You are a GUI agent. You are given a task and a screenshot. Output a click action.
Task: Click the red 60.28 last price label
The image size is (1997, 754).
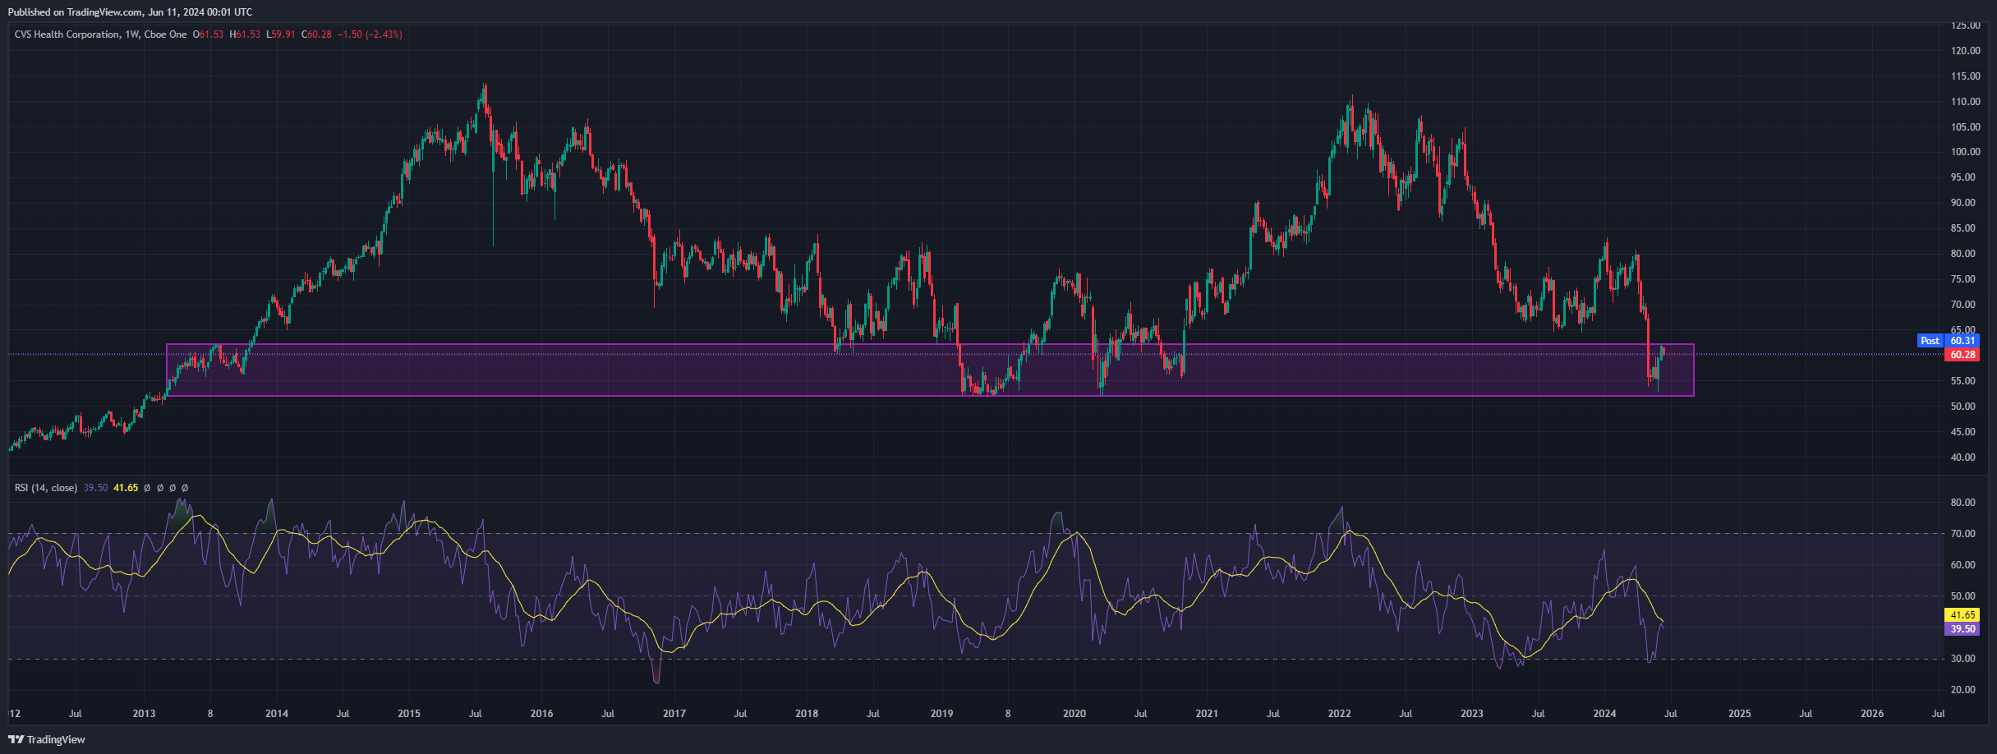1963,354
